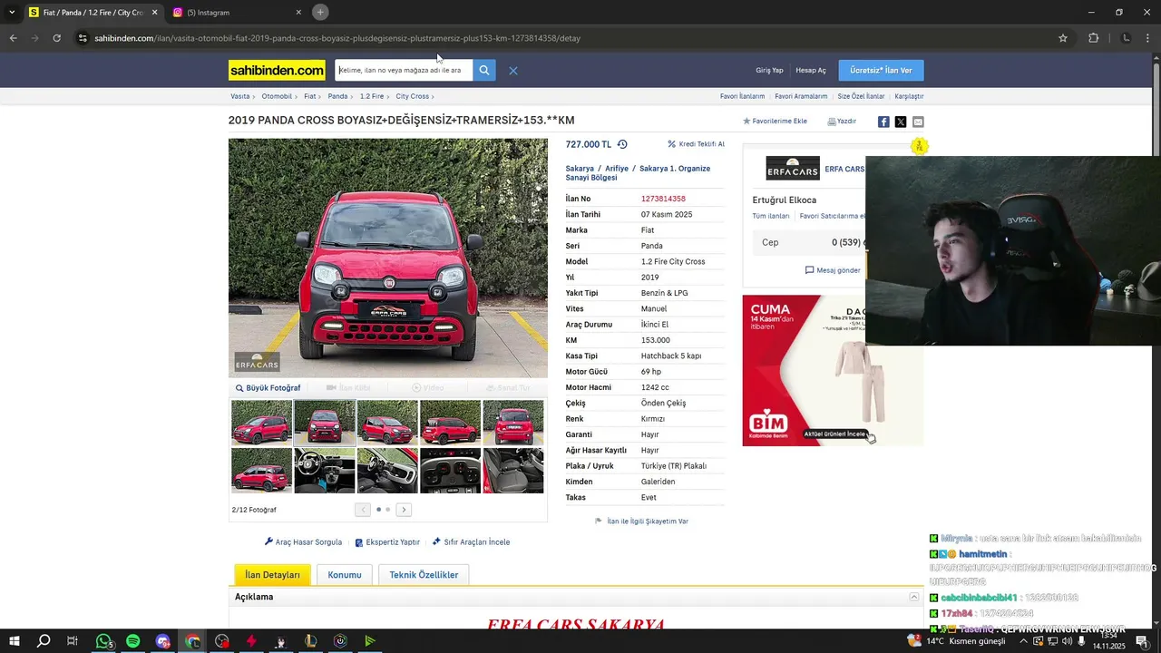Report listing via İlan ile İlgili Şikayetim Var
This screenshot has height=653, width=1161.
coord(641,521)
